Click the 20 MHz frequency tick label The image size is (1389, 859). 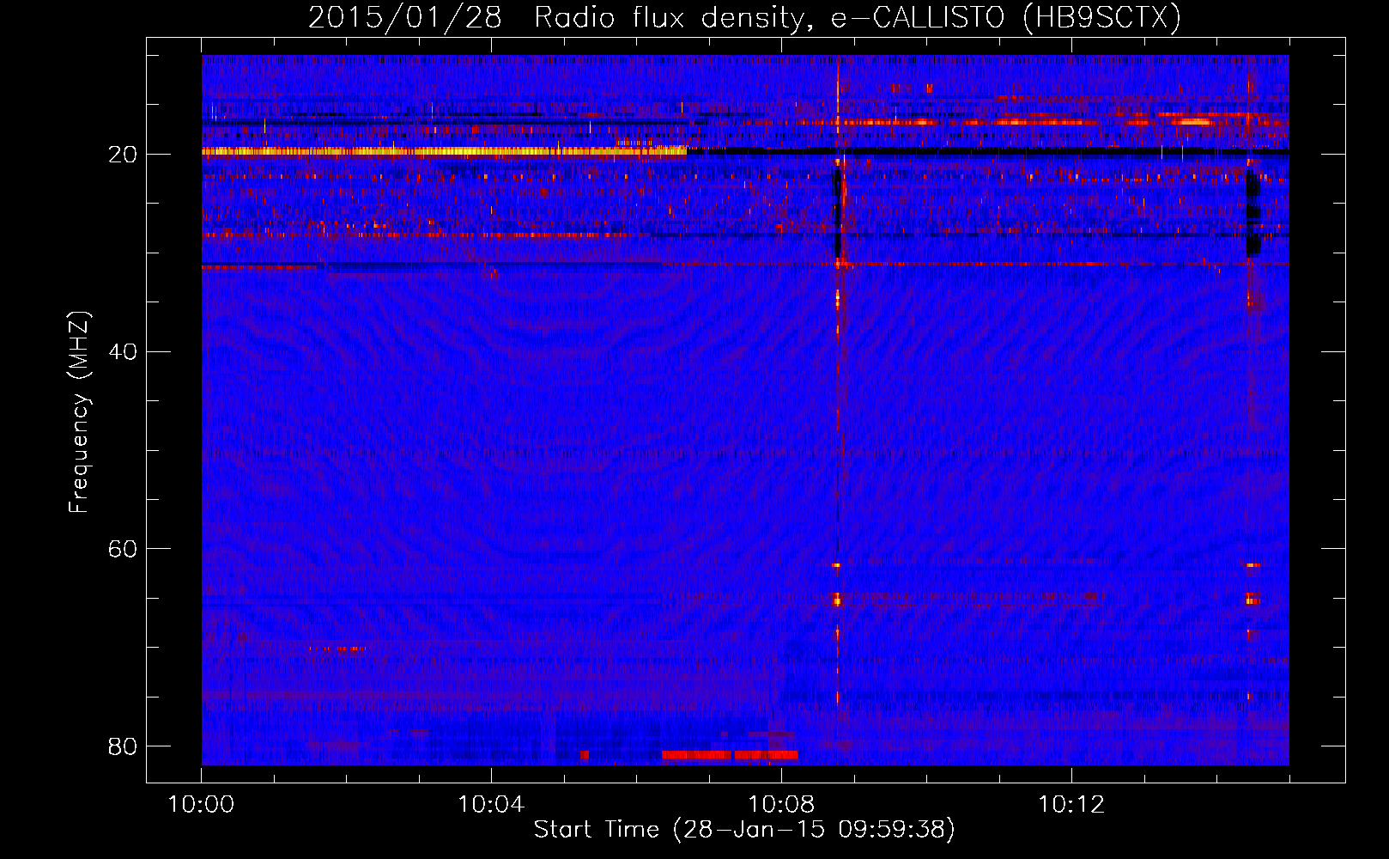(x=123, y=155)
